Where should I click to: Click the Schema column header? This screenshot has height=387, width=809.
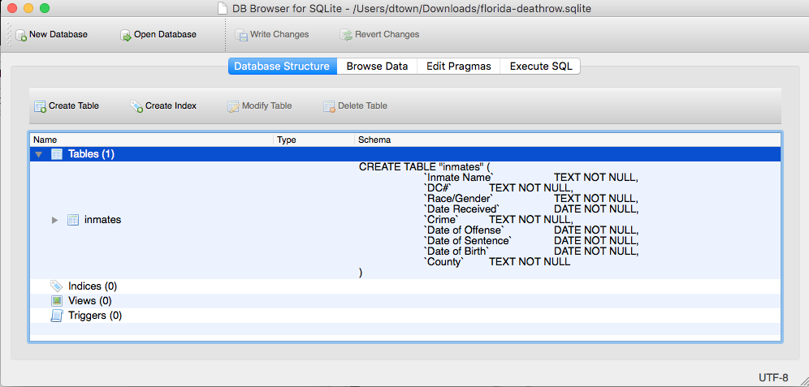tap(568, 140)
